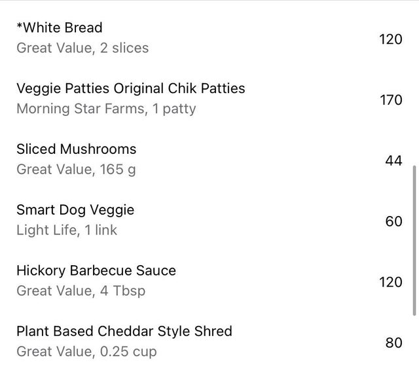Tap the "Great Value, 4 Tbsp" serving detail
Viewport: 419px width, 381px height.
[80, 291]
